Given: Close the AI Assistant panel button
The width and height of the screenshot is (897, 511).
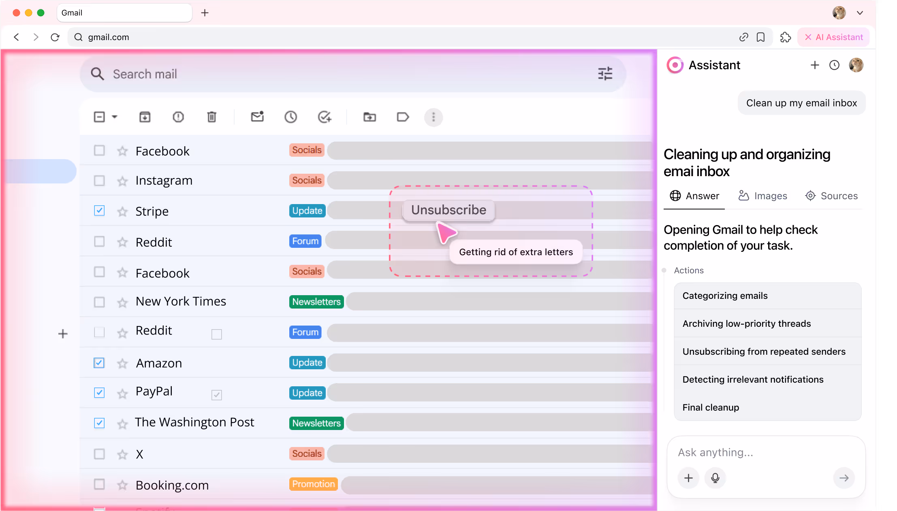Looking at the screenshot, I should (x=833, y=37).
